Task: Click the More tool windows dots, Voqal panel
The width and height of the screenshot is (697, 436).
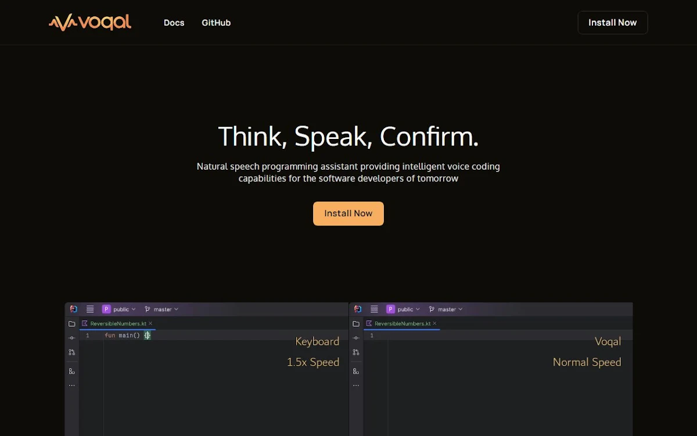Action: [x=356, y=385]
